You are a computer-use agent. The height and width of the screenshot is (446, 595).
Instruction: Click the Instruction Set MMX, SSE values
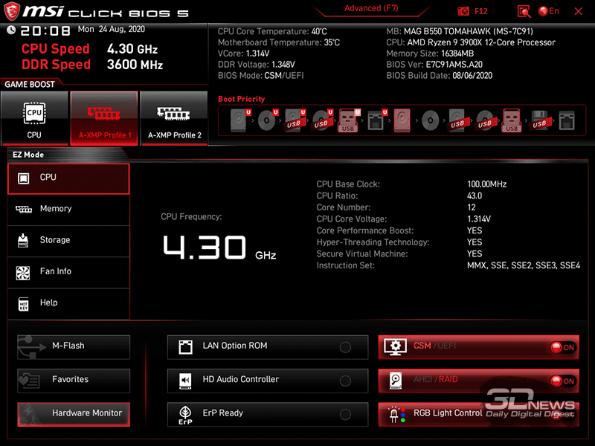tap(524, 265)
